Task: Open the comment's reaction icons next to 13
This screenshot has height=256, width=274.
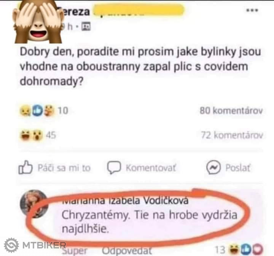Action: (x=246, y=250)
